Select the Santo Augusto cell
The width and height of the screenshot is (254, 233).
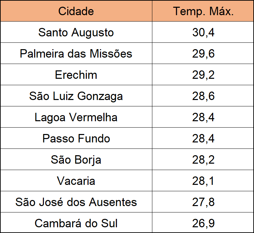point(76,32)
